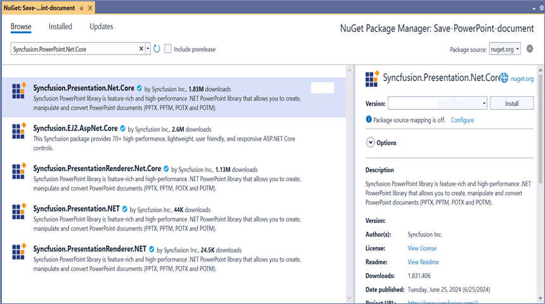
Task: Click verified badge of Syncfusion.PresentationRenderer.NET
Action: coord(151,249)
